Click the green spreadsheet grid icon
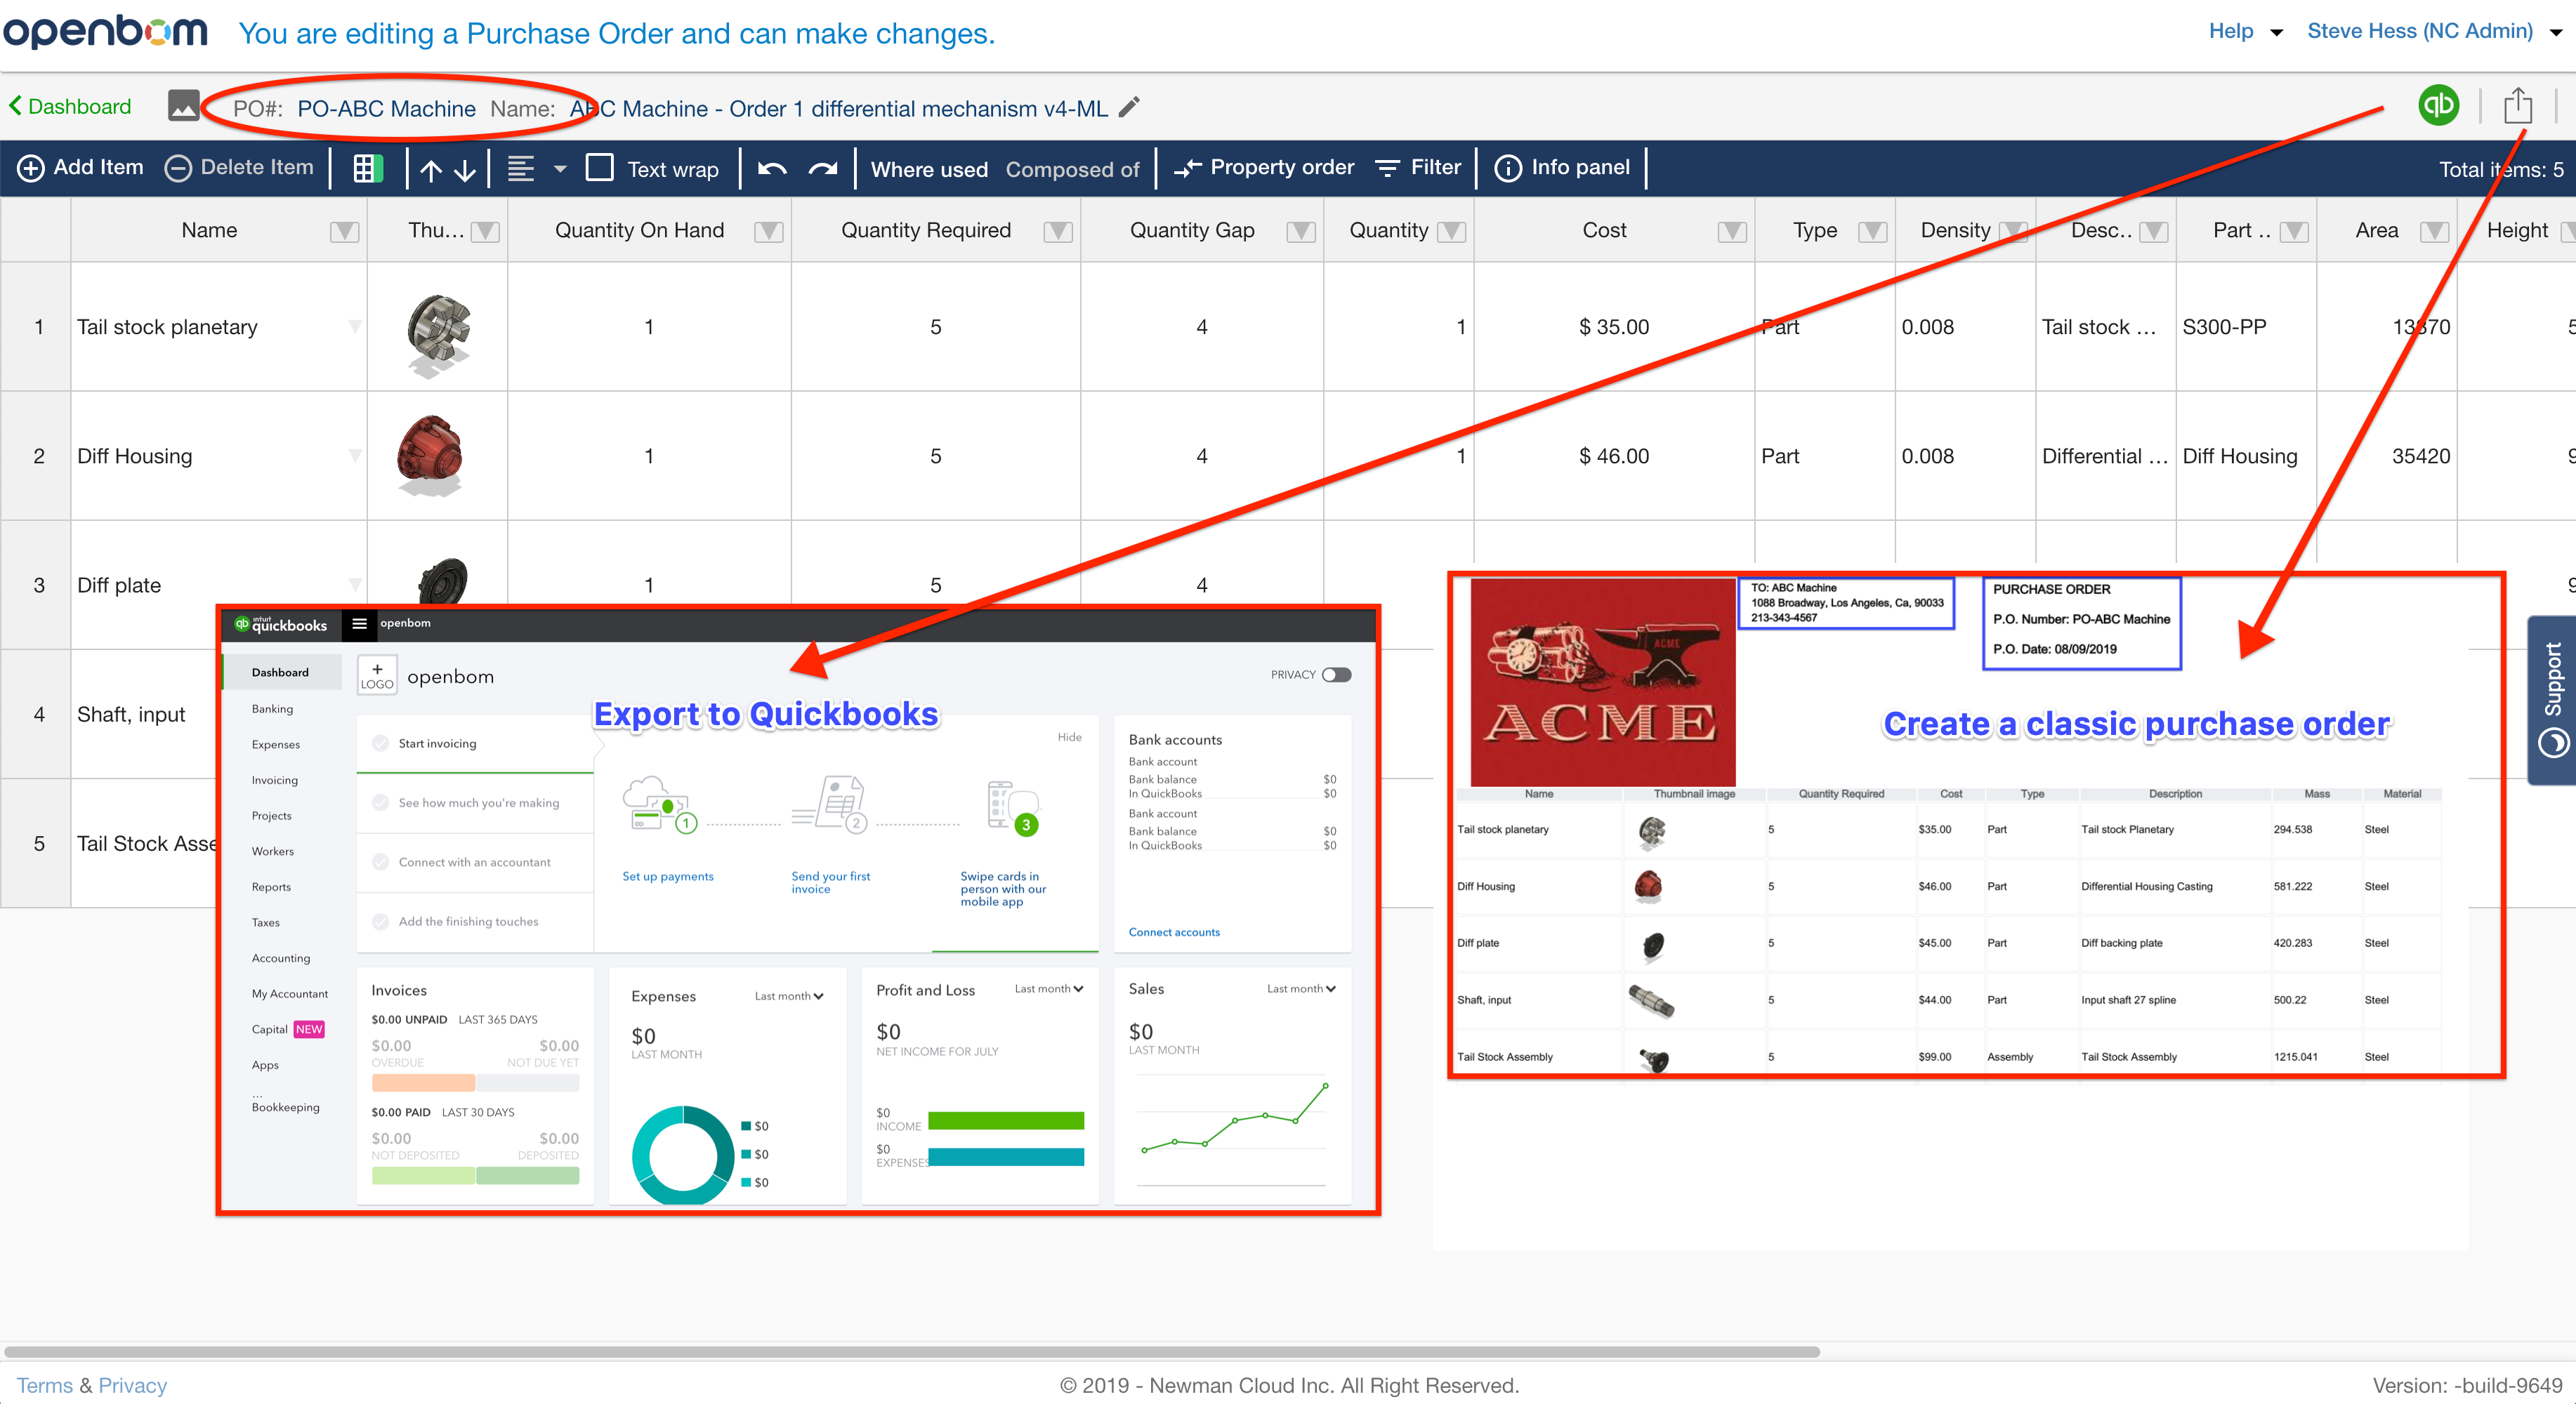The width and height of the screenshot is (2576, 1404). click(x=367, y=168)
